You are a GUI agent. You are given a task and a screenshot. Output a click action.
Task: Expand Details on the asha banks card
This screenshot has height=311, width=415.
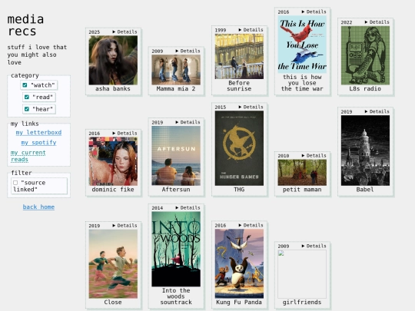pos(124,31)
